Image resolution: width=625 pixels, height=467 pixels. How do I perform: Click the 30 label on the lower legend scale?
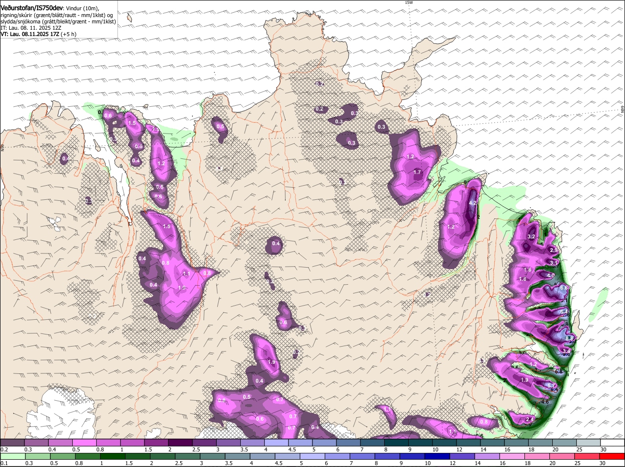[x=602, y=463]
